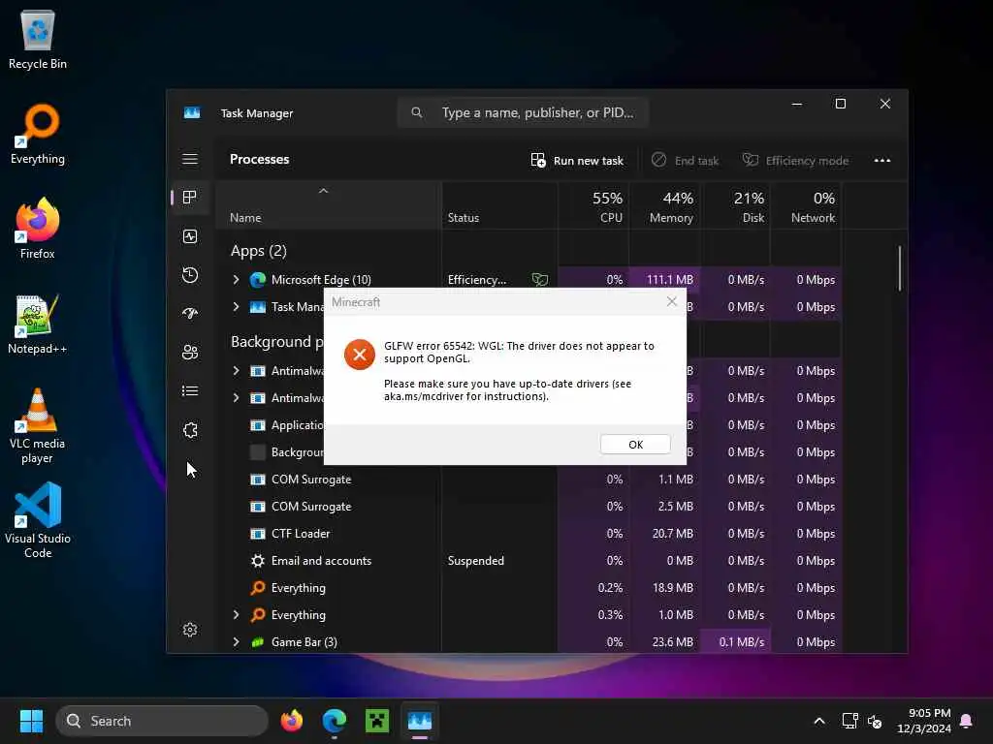Click the Task Manager search field
This screenshot has height=744, width=993.
pyautogui.click(x=523, y=112)
